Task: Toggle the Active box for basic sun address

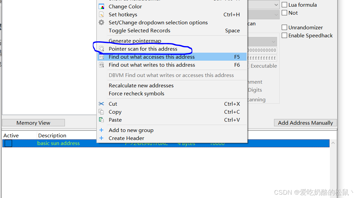Action: pyautogui.click(x=8, y=143)
